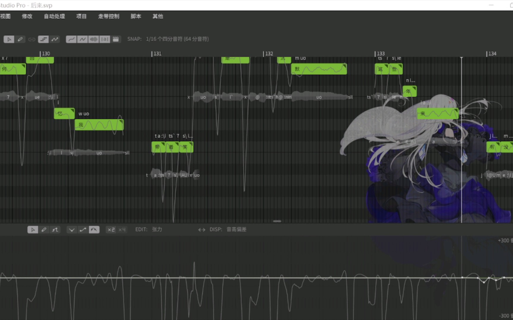The width and height of the screenshot is (513, 320).
Task: Open the 脚本 menu
Action: [136, 16]
